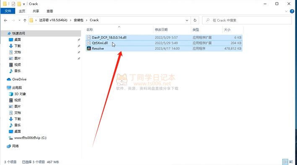Image resolution: width=297 pixels, height=165 pixels.
Task: Switch to details view in status bar
Action: point(285,162)
